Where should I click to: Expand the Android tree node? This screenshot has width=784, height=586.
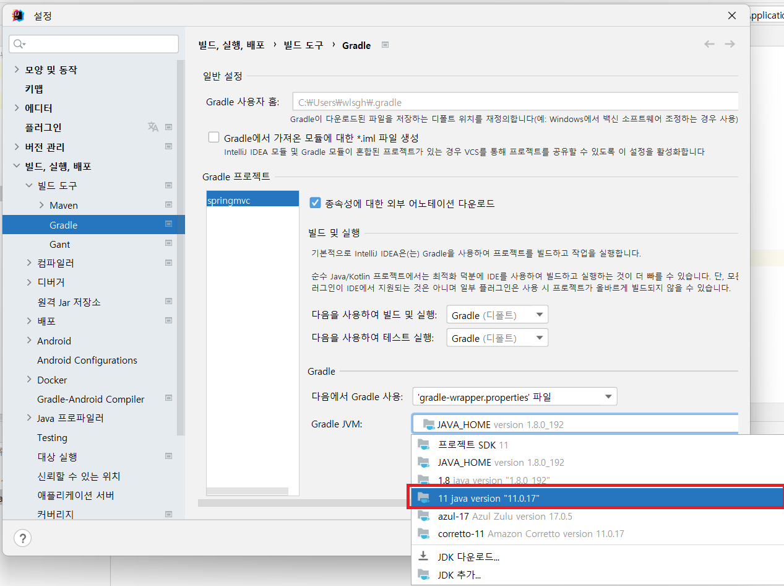click(29, 340)
